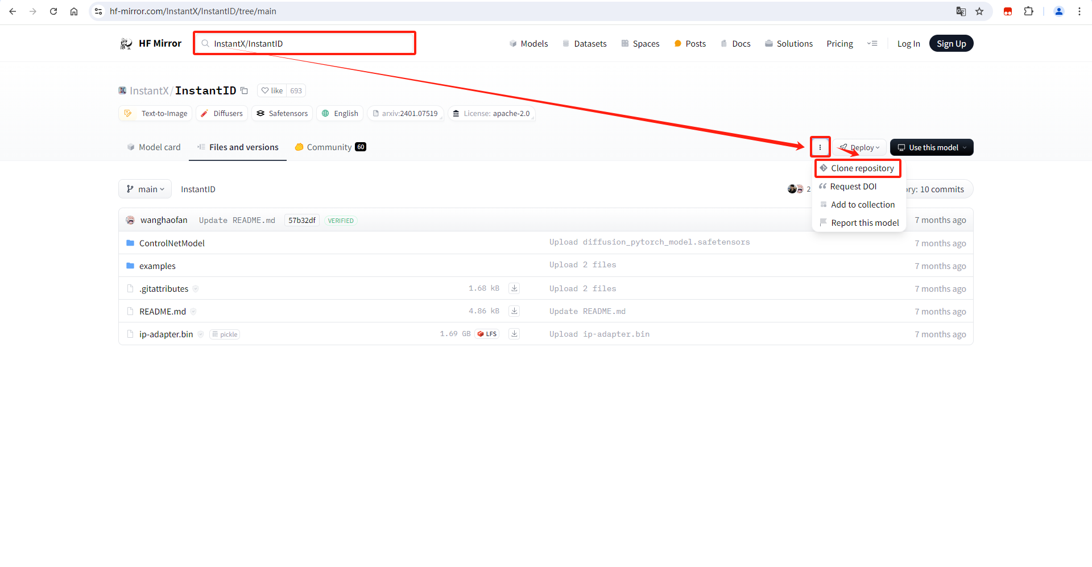
Task: Go to Datasets page
Action: pos(584,44)
